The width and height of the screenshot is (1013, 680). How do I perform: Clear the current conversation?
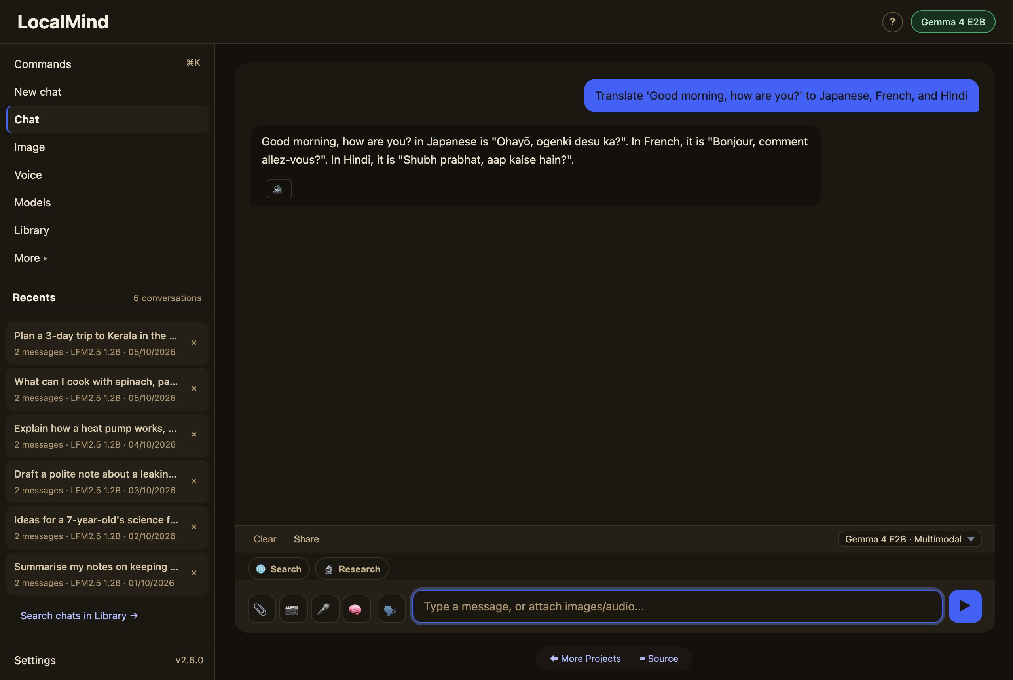pyautogui.click(x=265, y=539)
